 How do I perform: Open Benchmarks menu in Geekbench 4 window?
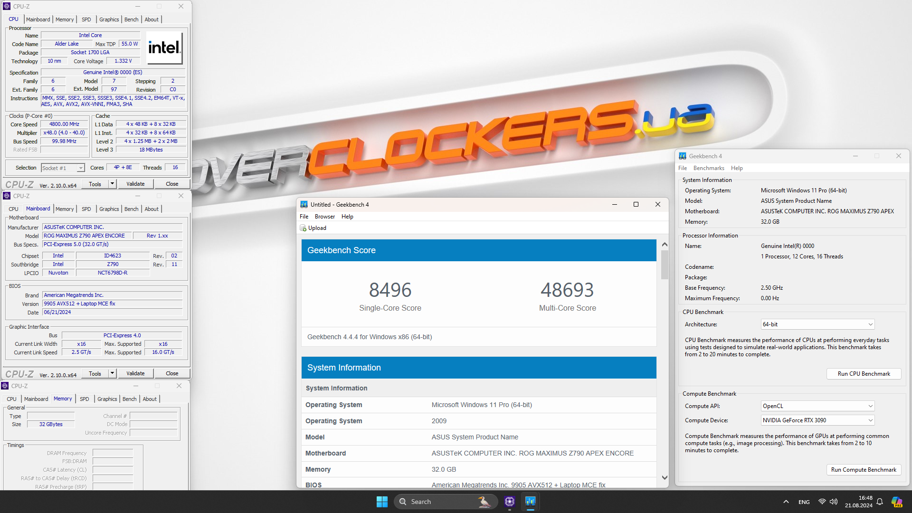[709, 168]
